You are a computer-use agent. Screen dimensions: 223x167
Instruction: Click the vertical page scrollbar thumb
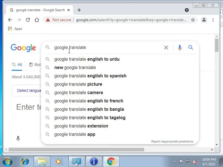coord(217,45)
